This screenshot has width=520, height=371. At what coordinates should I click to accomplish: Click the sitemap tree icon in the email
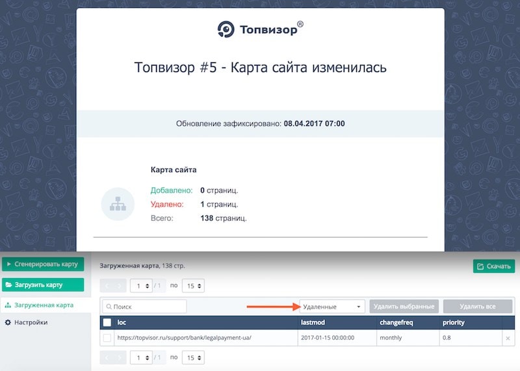click(118, 204)
